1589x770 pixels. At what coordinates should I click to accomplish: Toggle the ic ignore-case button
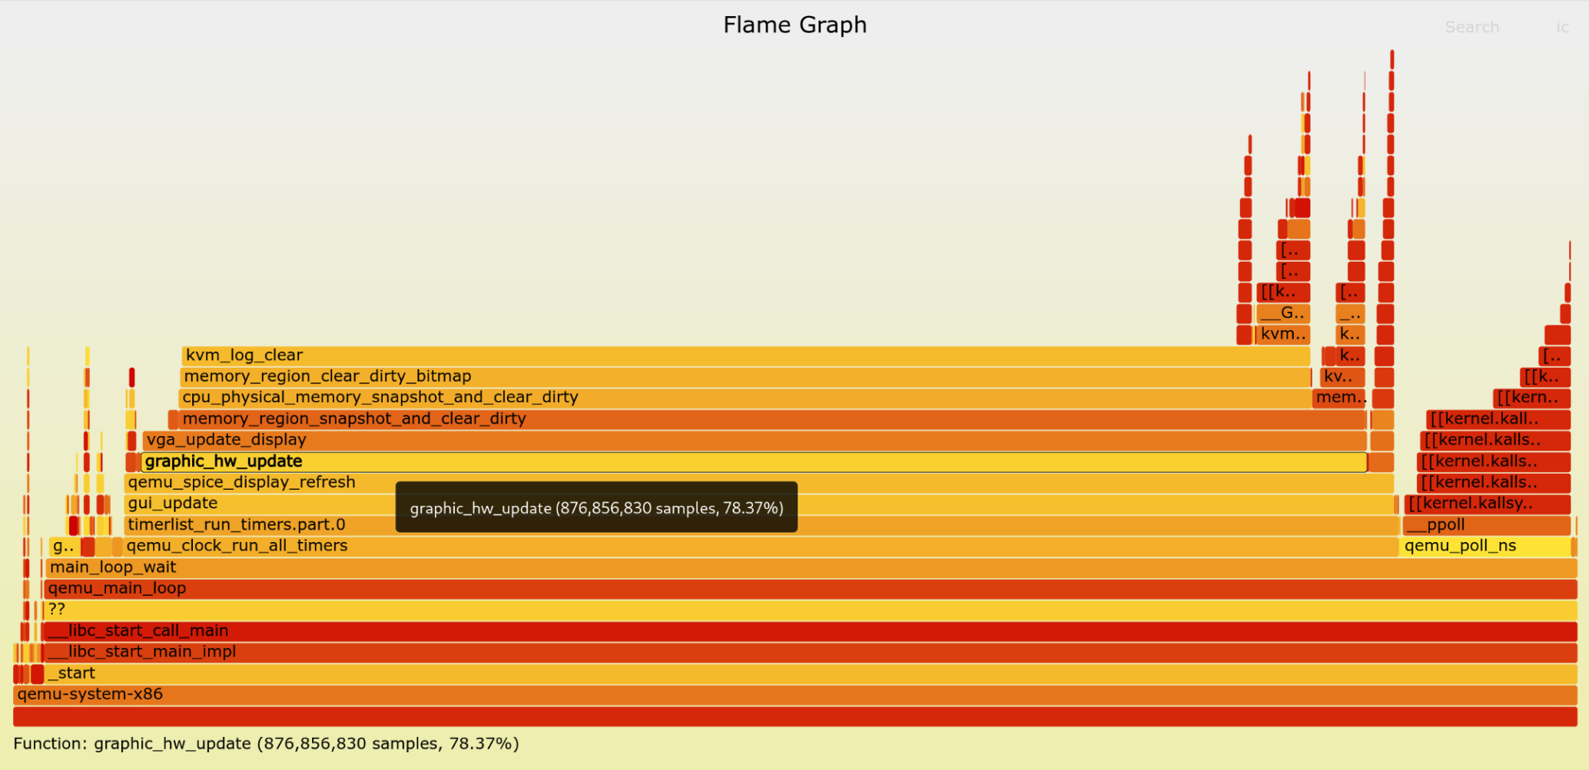point(1561,27)
